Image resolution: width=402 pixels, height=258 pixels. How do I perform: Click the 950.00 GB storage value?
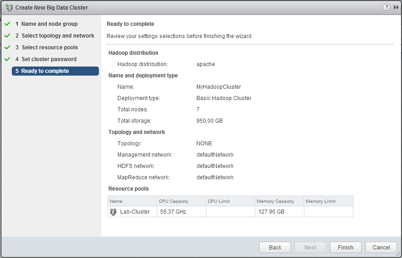[x=210, y=121]
